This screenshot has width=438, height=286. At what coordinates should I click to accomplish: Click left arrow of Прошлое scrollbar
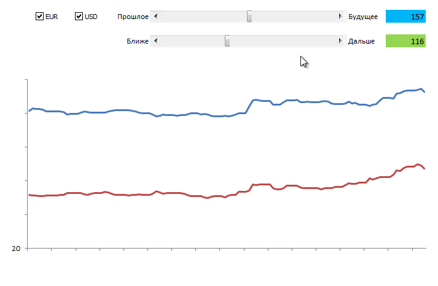(155, 17)
